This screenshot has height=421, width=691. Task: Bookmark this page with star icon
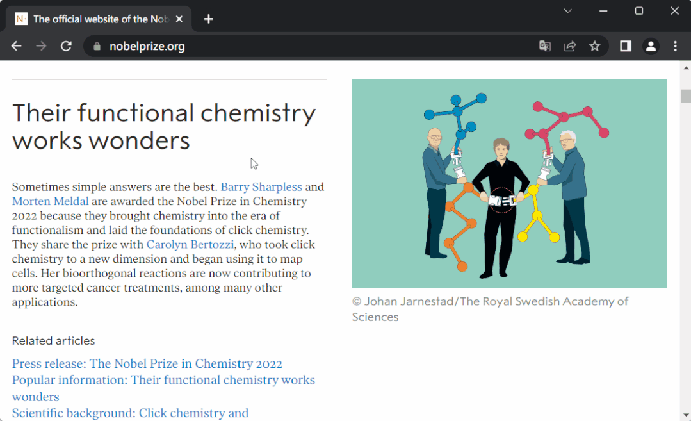click(595, 46)
